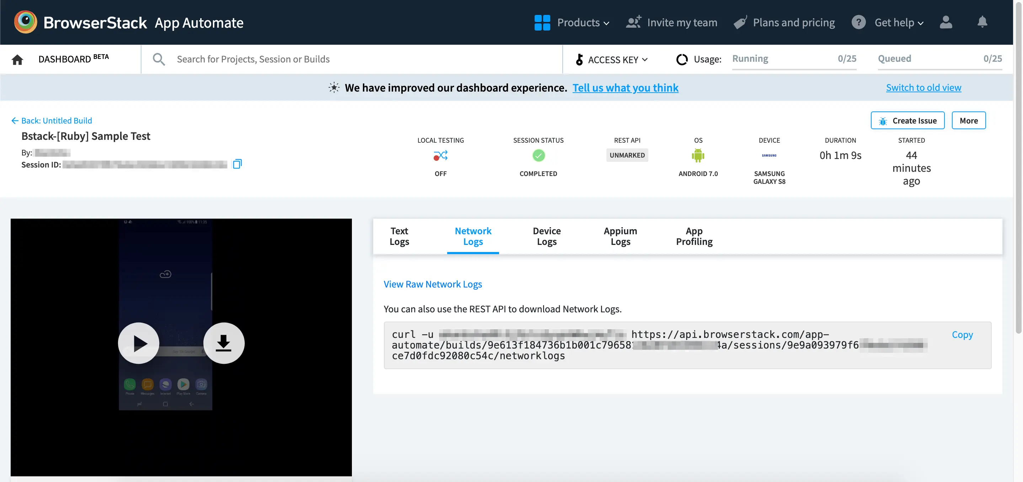Image resolution: width=1023 pixels, height=482 pixels.
Task: Open the Appium Logs tab
Action: [620, 236]
